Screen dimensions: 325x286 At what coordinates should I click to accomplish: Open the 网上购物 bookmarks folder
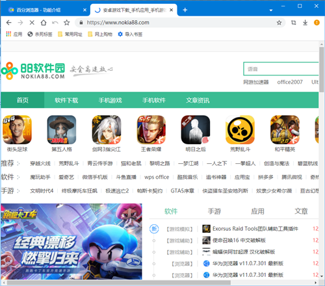(x=100, y=34)
